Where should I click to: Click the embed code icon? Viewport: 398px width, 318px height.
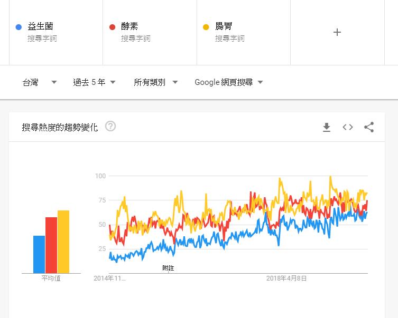[x=348, y=127]
